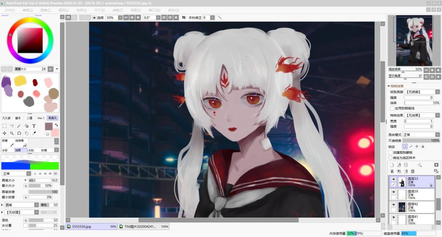Image resolution: width=442 pixels, height=237 pixels.
Task: Open 混合模式 blending mode dropdown
Action: [437, 135]
